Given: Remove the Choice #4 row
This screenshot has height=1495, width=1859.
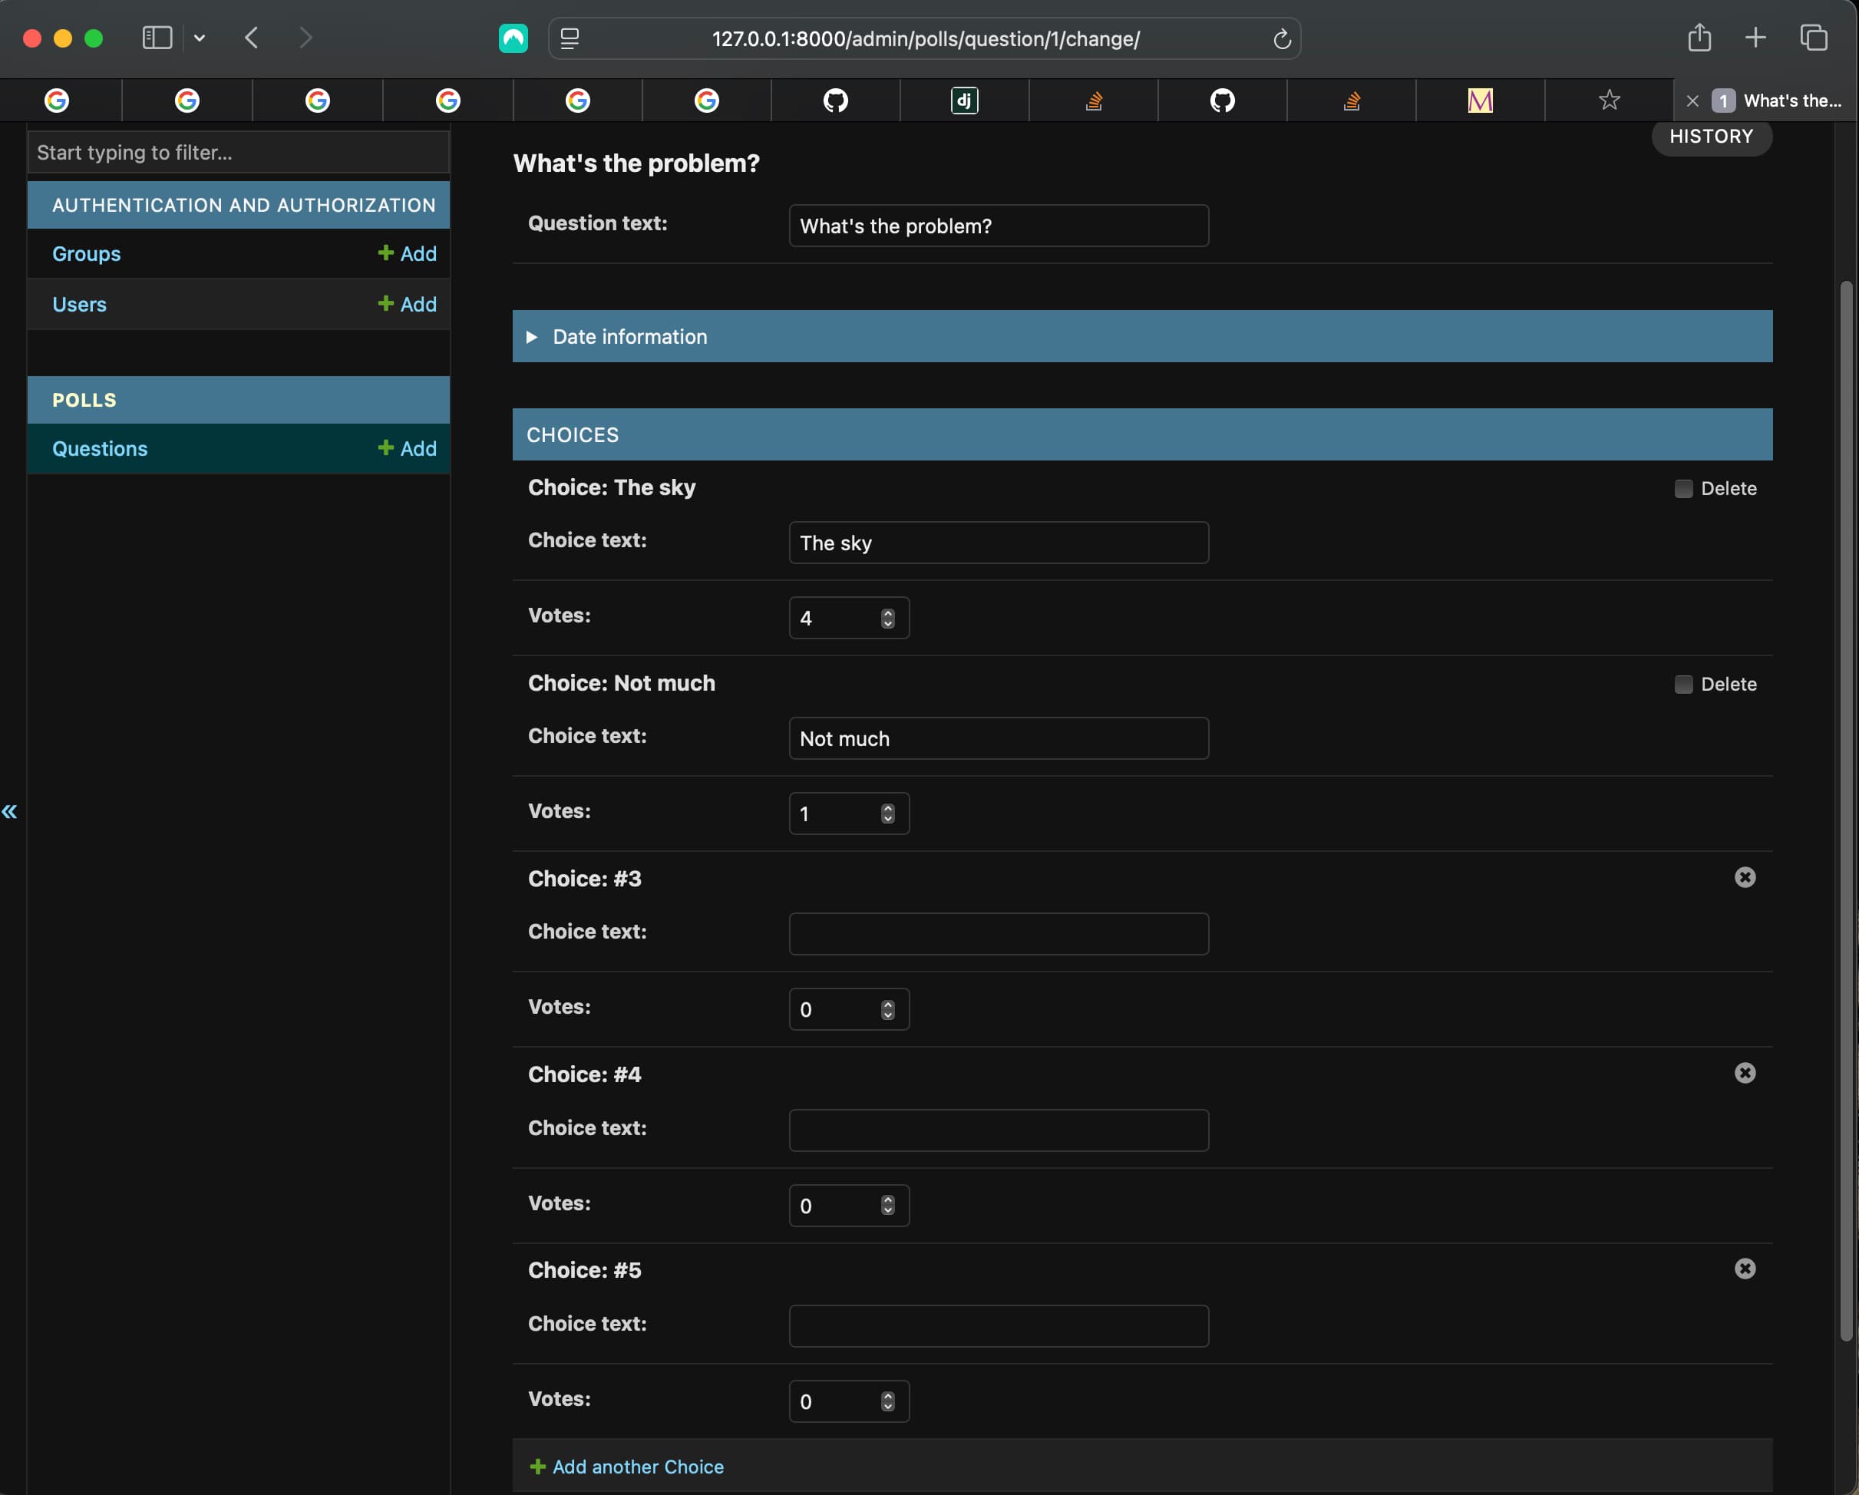Looking at the screenshot, I should tap(1745, 1074).
